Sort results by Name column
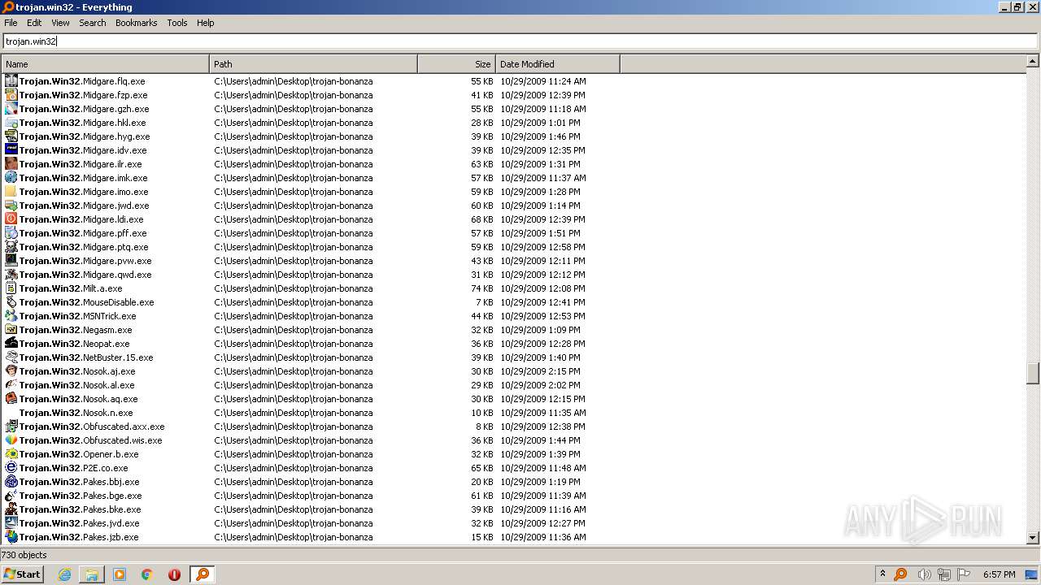 click(105, 64)
